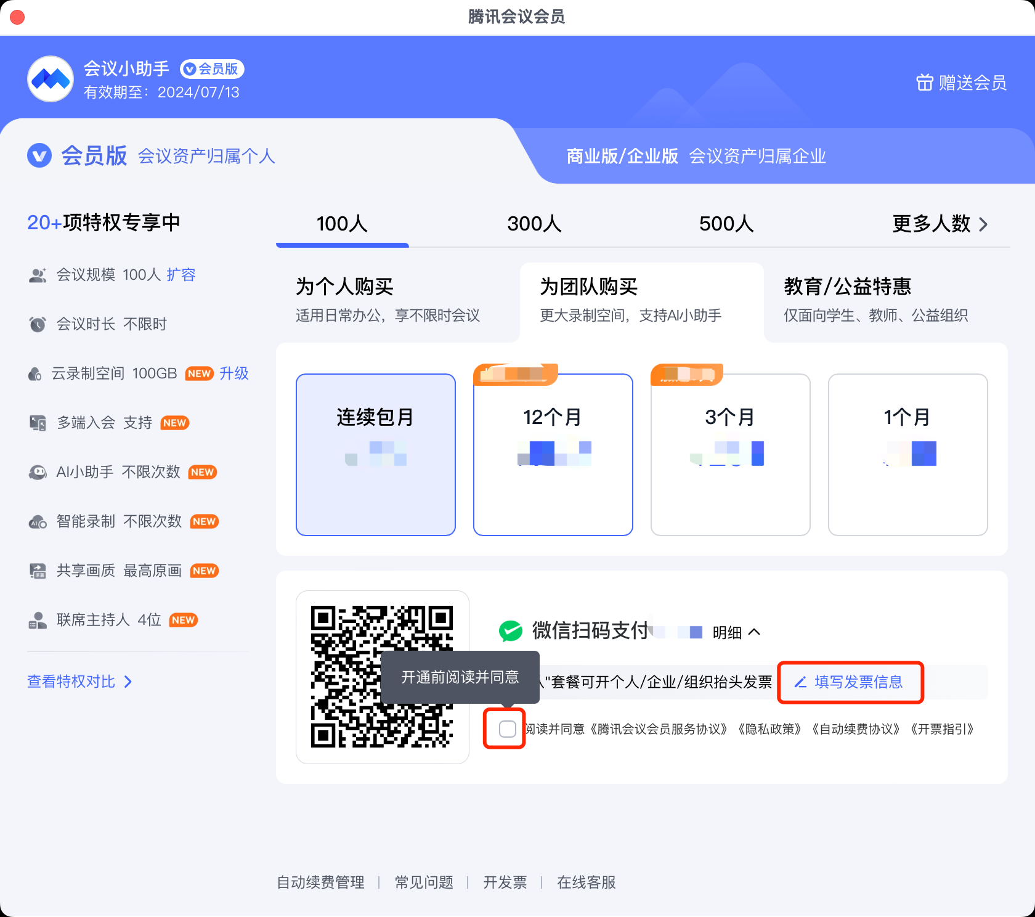Click the AI小助手 robot icon
Image resolution: width=1035 pixels, height=917 pixels.
click(x=38, y=472)
